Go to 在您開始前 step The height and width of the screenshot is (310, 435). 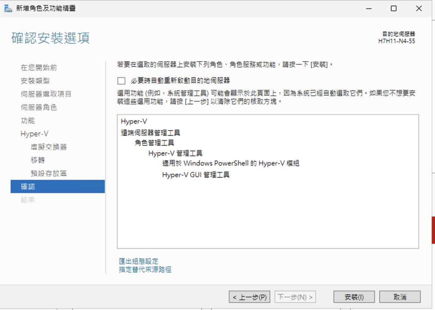(x=39, y=68)
